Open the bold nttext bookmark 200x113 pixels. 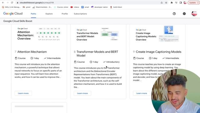click(116, 7)
